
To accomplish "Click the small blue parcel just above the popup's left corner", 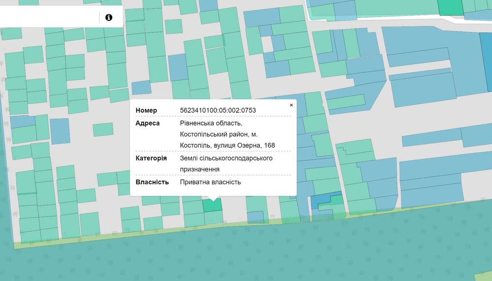I will [141, 87].
